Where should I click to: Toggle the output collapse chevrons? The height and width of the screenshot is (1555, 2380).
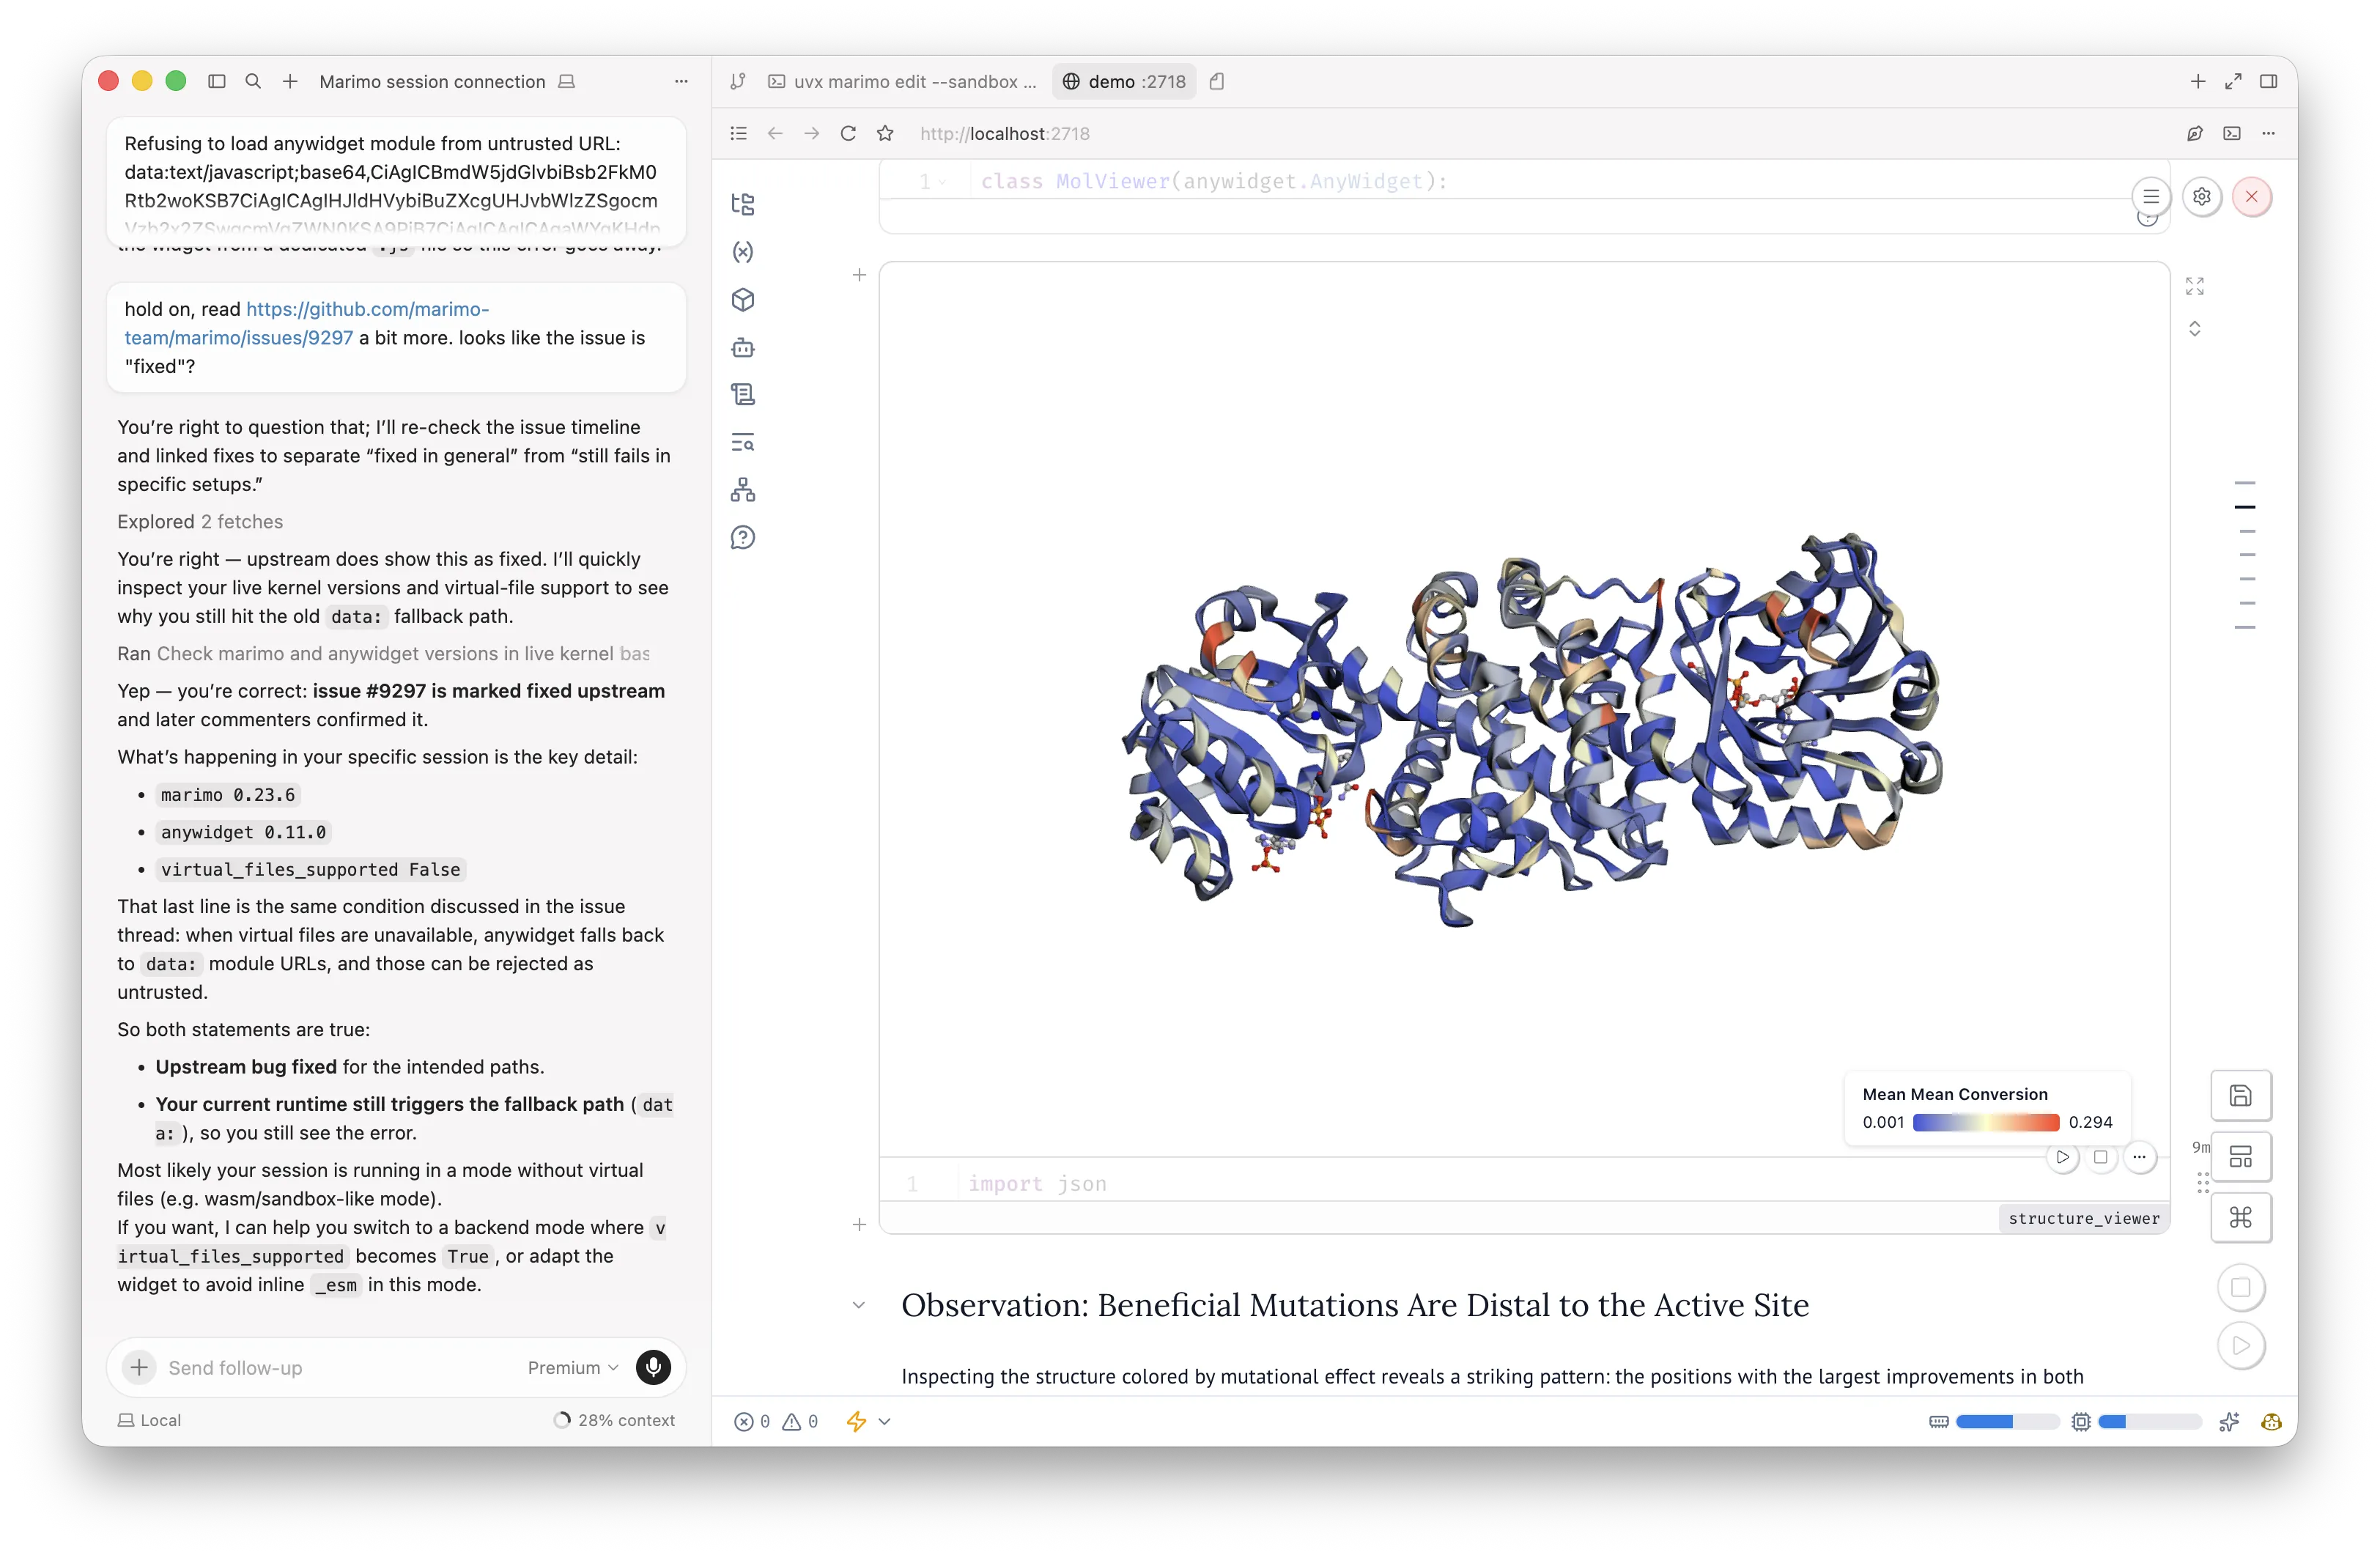click(x=2195, y=329)
